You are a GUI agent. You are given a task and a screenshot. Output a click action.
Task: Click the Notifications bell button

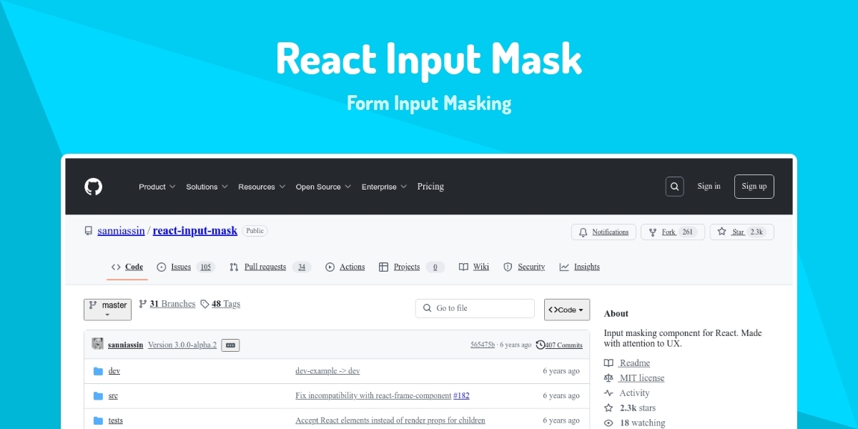point(603,232)
